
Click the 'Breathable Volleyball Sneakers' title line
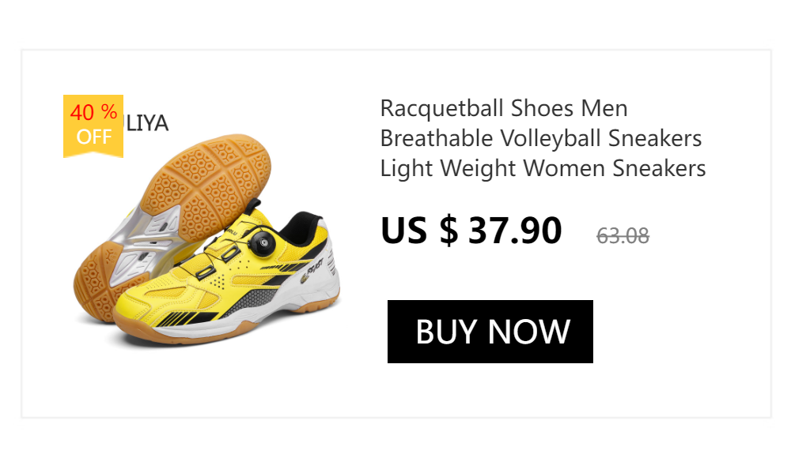click(541, 138)
